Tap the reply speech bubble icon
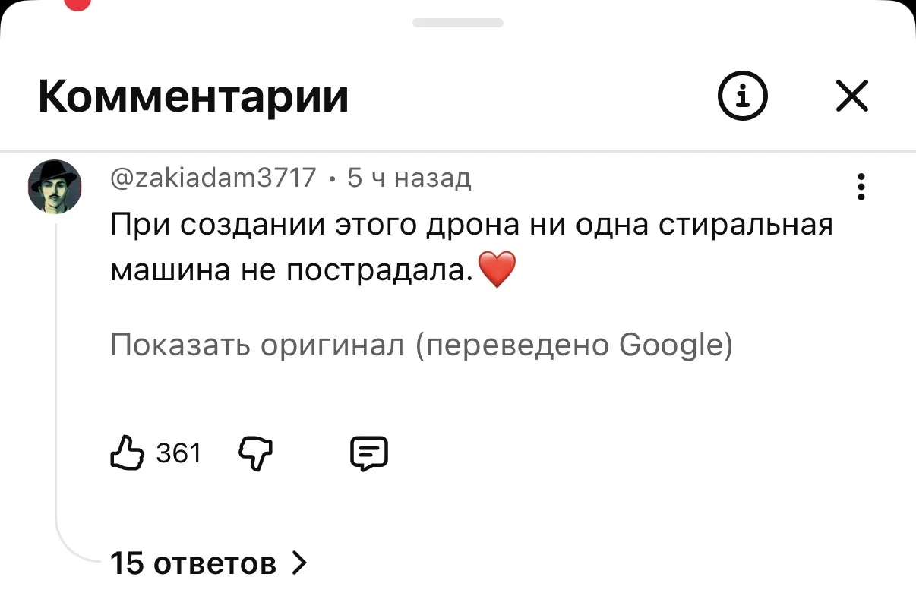The image size is (916, 615). tap(369, 454)
